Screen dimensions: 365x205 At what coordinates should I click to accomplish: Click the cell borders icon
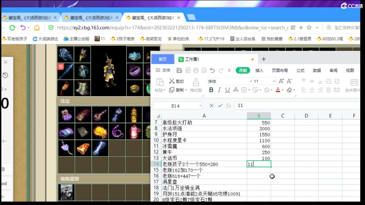(244, 90)
